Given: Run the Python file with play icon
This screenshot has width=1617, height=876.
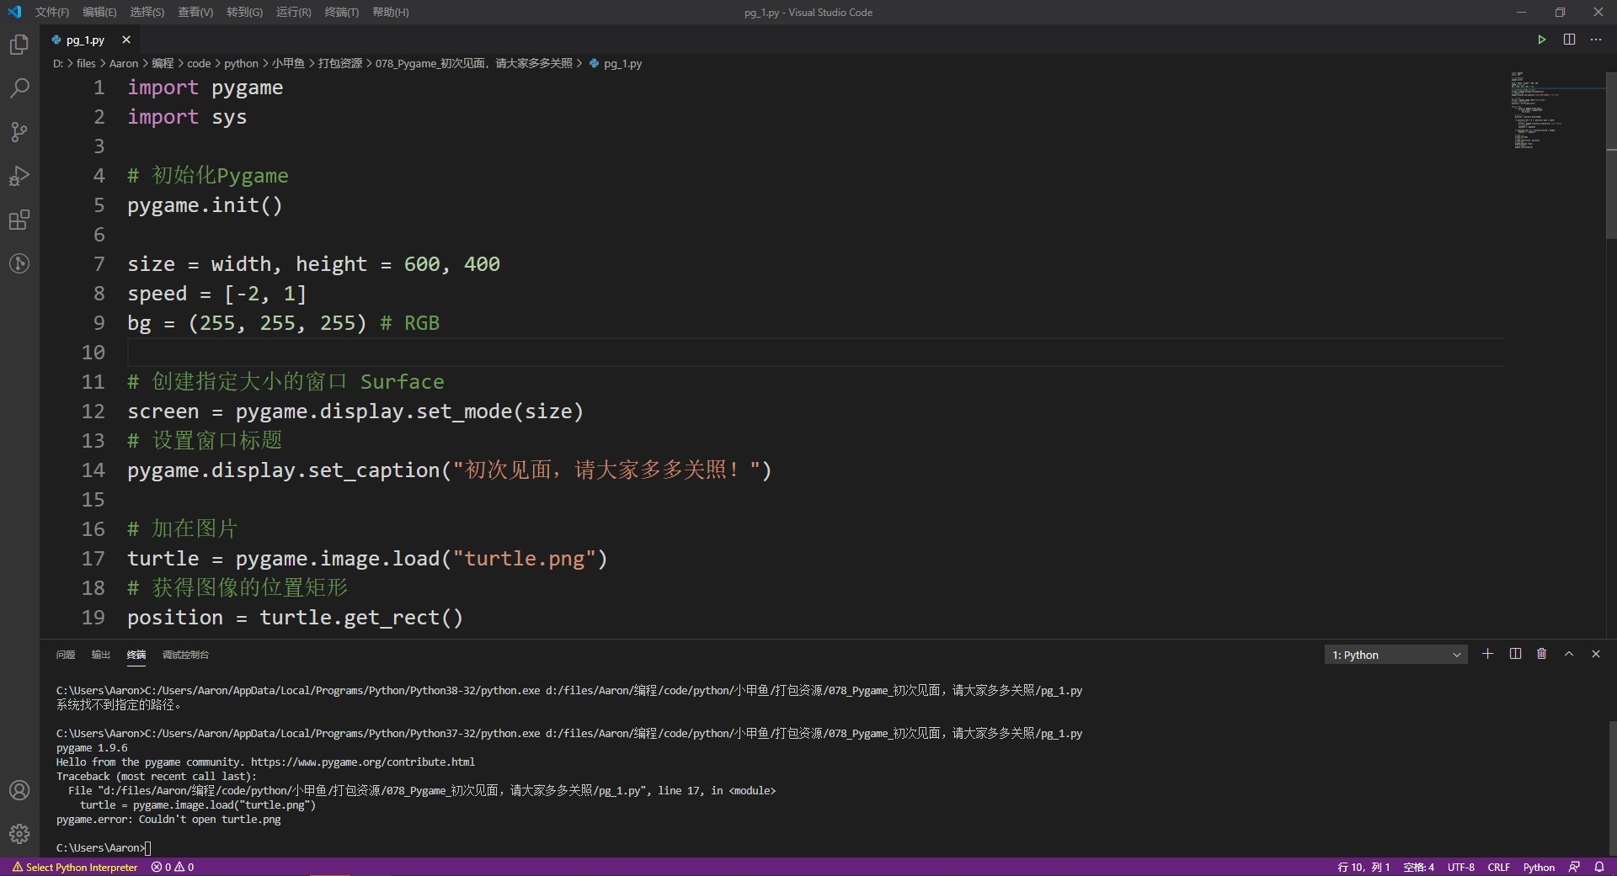Looking at the screenshot, I should pos(1541,40).
